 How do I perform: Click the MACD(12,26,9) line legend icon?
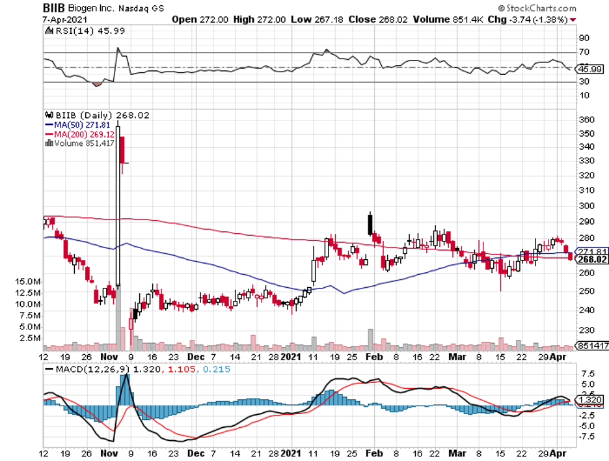(x=47, y=369)
